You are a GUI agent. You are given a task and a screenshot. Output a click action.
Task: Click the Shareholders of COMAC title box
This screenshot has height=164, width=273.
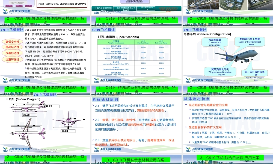[x=62, y=4]
